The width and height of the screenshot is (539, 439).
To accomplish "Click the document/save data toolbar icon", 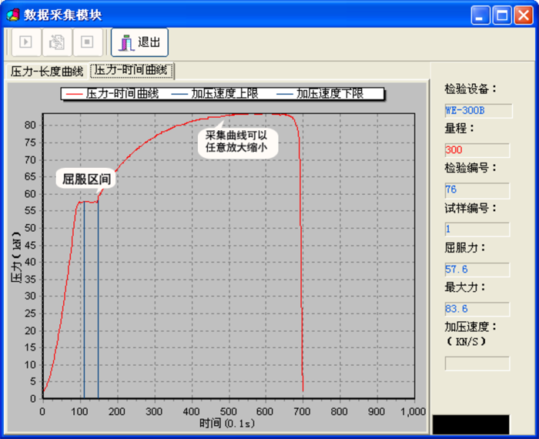I will point(56,42).
